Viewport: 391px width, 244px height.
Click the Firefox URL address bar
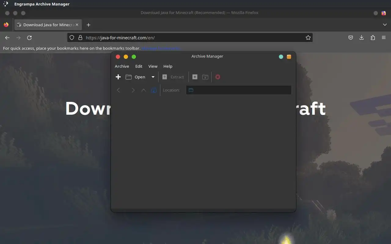coord(189,38)
